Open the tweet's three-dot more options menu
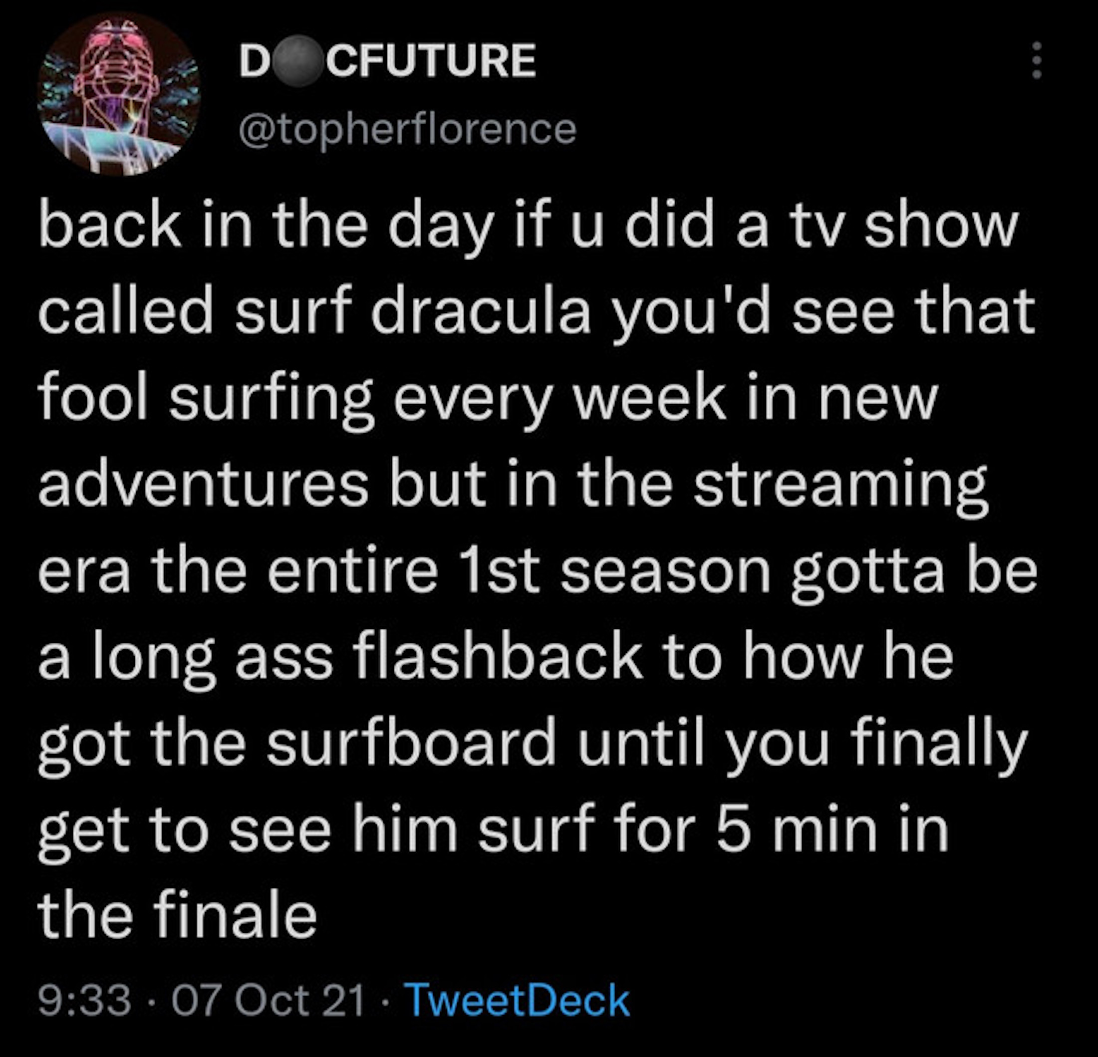1098x1057 pixels. (1037, 60)
